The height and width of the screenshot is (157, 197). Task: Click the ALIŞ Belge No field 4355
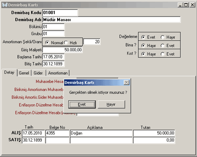(57, 133)
